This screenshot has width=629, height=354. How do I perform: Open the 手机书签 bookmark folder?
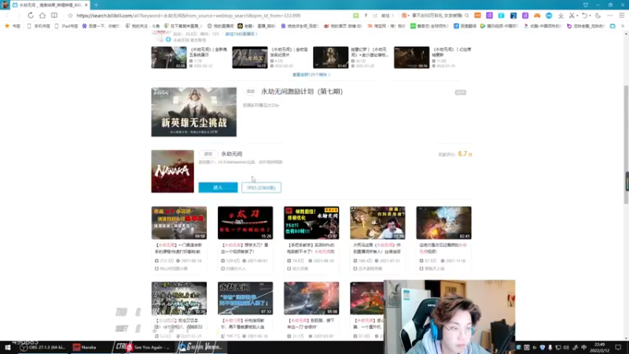click(x=39, y=26)
